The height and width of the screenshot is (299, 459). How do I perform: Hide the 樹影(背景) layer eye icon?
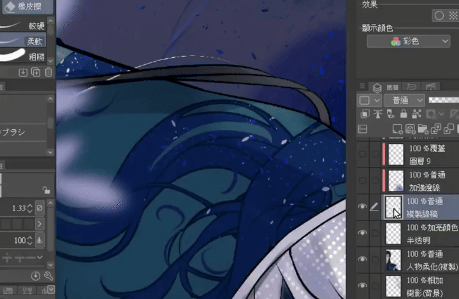click(x=362, y=285)
